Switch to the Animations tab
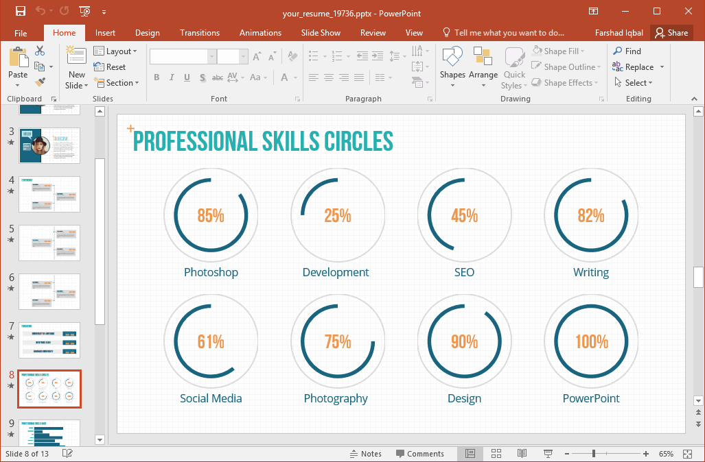Viewport: 705px width, 462px height. tap(260, 33)
